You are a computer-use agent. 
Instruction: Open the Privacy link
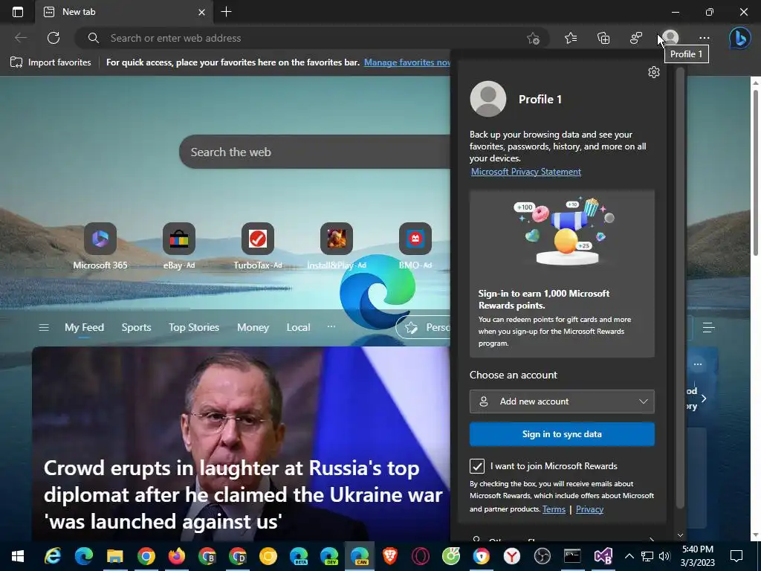point(589,509)
